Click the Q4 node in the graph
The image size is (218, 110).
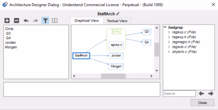tap(146, 43)
